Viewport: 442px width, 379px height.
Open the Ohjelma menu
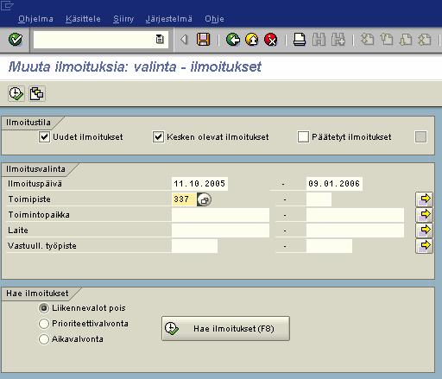pos(35,19)
